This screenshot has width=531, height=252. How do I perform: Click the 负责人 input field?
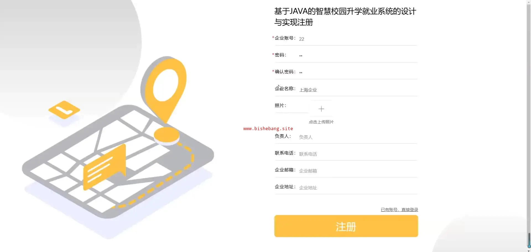click(x=358, y=137)
